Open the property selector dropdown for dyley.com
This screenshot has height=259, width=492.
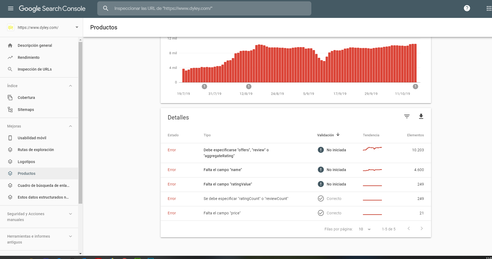77,27
